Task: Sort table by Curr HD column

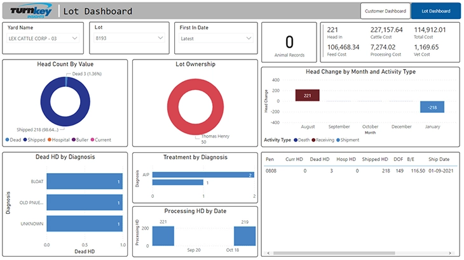Action: click(x=294, y=159)
